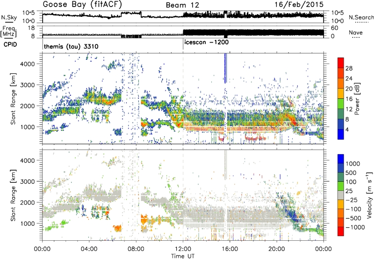Pick the 4 dB tick on Power colorbar
The height and width of the screenshot is (259, 374).
coord(347,129)
